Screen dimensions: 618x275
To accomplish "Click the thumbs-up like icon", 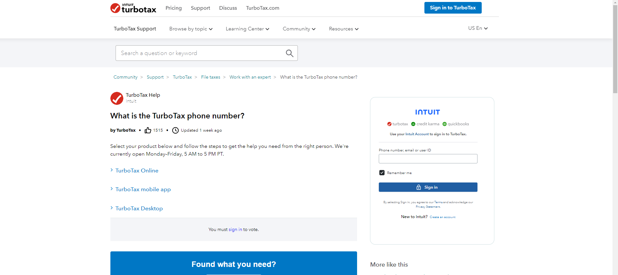I will pos(148,130).
